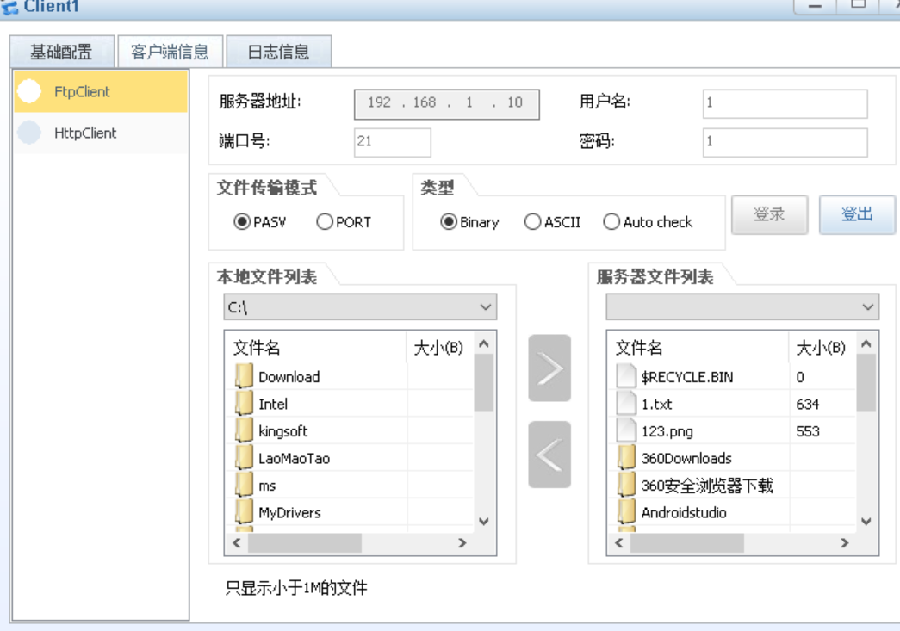Click the folder icon next to Download
This screenshot has width=900, height=631.
click(x=244, y=376)
